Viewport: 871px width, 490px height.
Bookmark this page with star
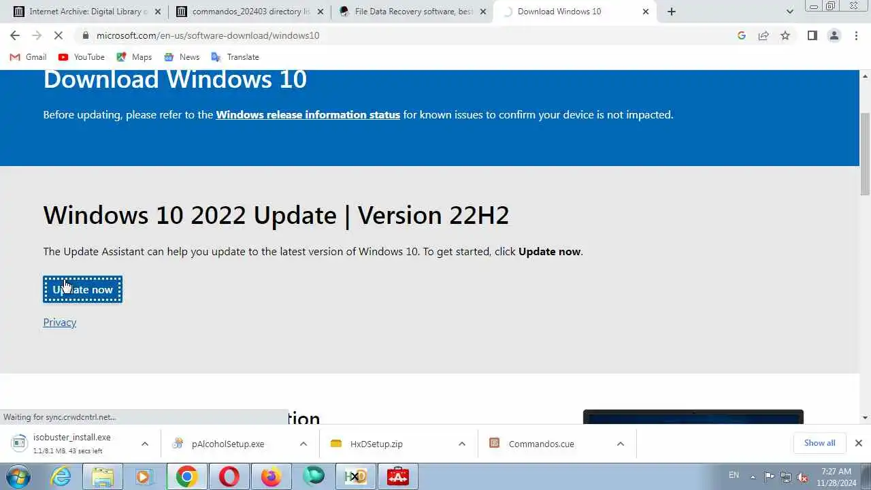coord(785,35)
